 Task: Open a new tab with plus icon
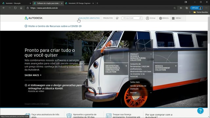coord(97,3)
